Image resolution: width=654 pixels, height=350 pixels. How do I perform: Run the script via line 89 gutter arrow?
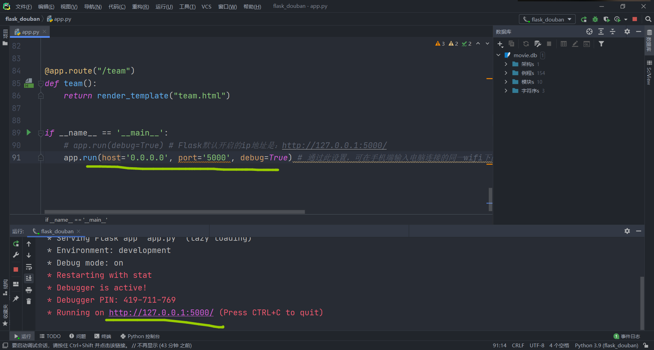point(29,132)
